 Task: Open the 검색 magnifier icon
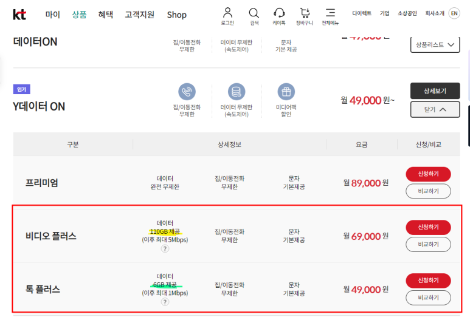click(254, 16)
